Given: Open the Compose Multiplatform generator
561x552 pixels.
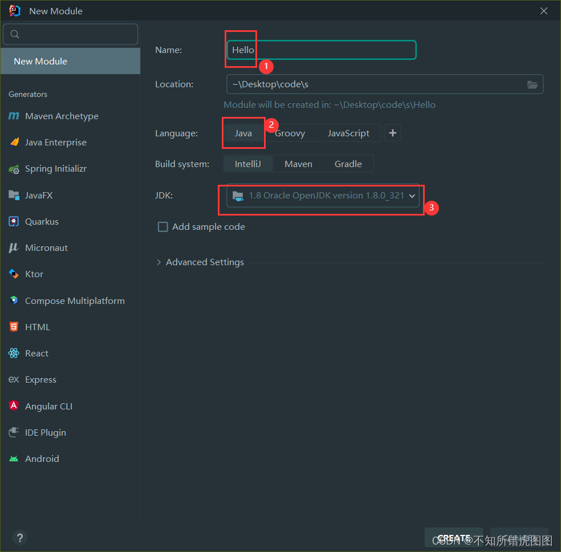Looking at the screenshot, I should coord(71,301).
